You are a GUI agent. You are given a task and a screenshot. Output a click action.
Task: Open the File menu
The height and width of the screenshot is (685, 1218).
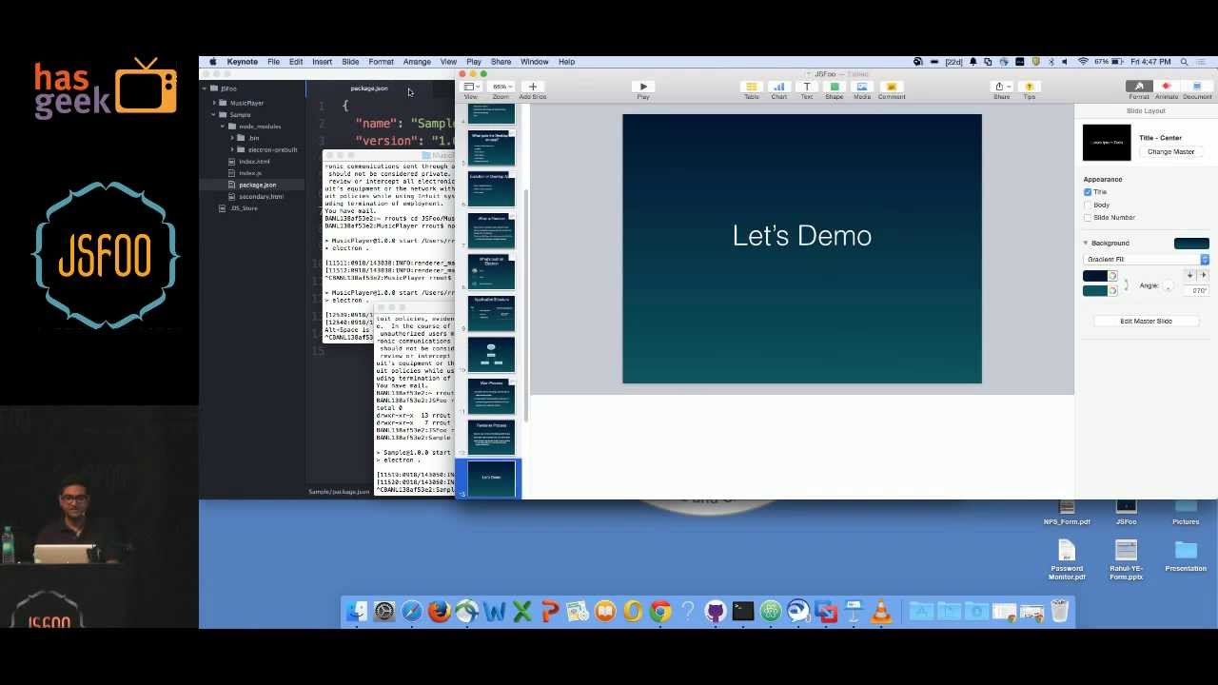coord(273,62)
